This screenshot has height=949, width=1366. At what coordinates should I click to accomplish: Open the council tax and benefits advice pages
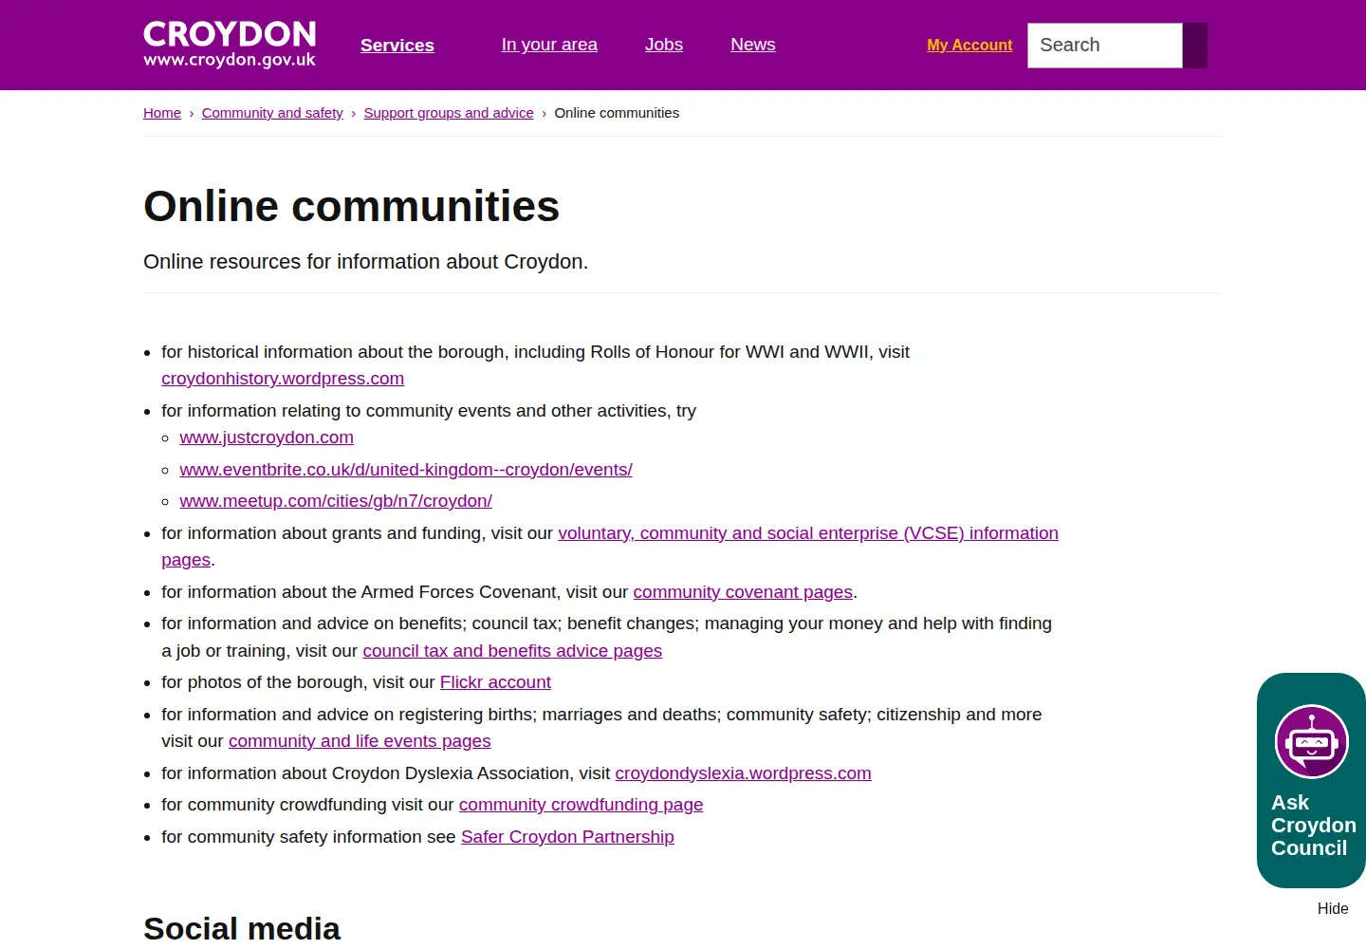click(x=512, y=651)
